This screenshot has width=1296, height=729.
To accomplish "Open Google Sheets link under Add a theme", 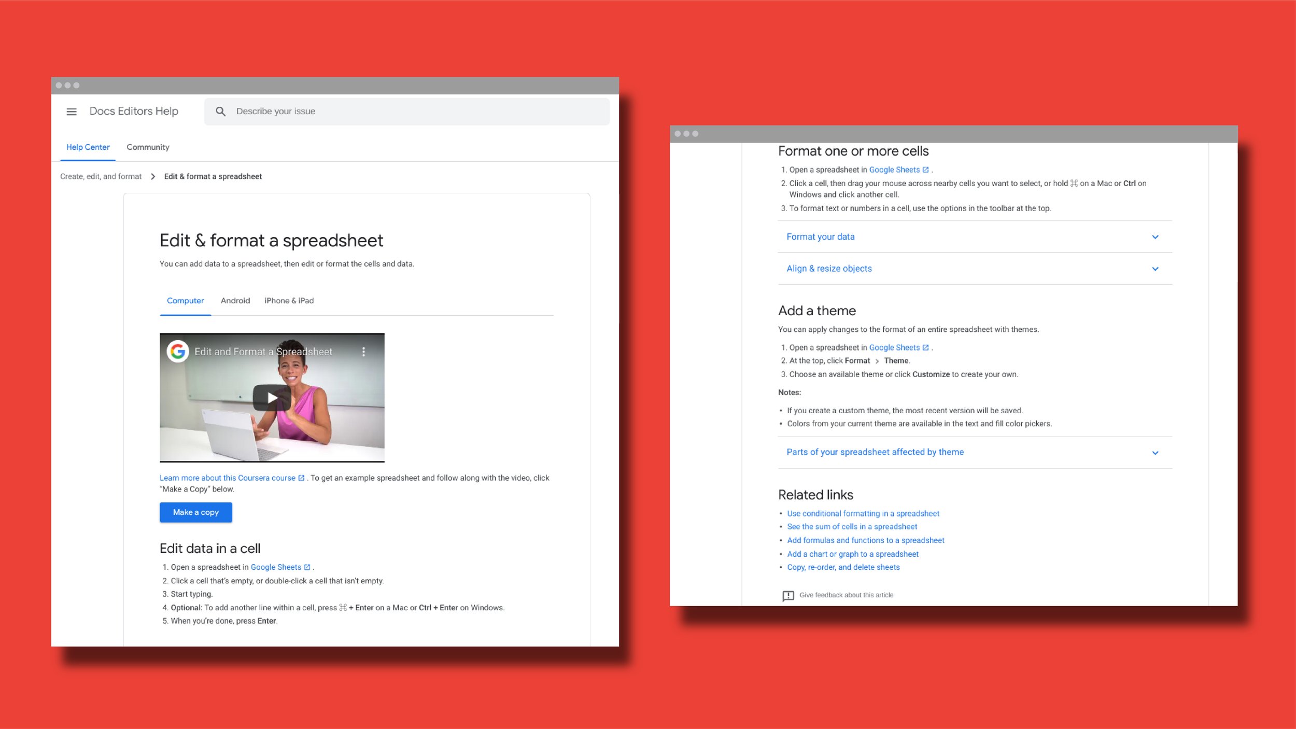I will point(898,347).
